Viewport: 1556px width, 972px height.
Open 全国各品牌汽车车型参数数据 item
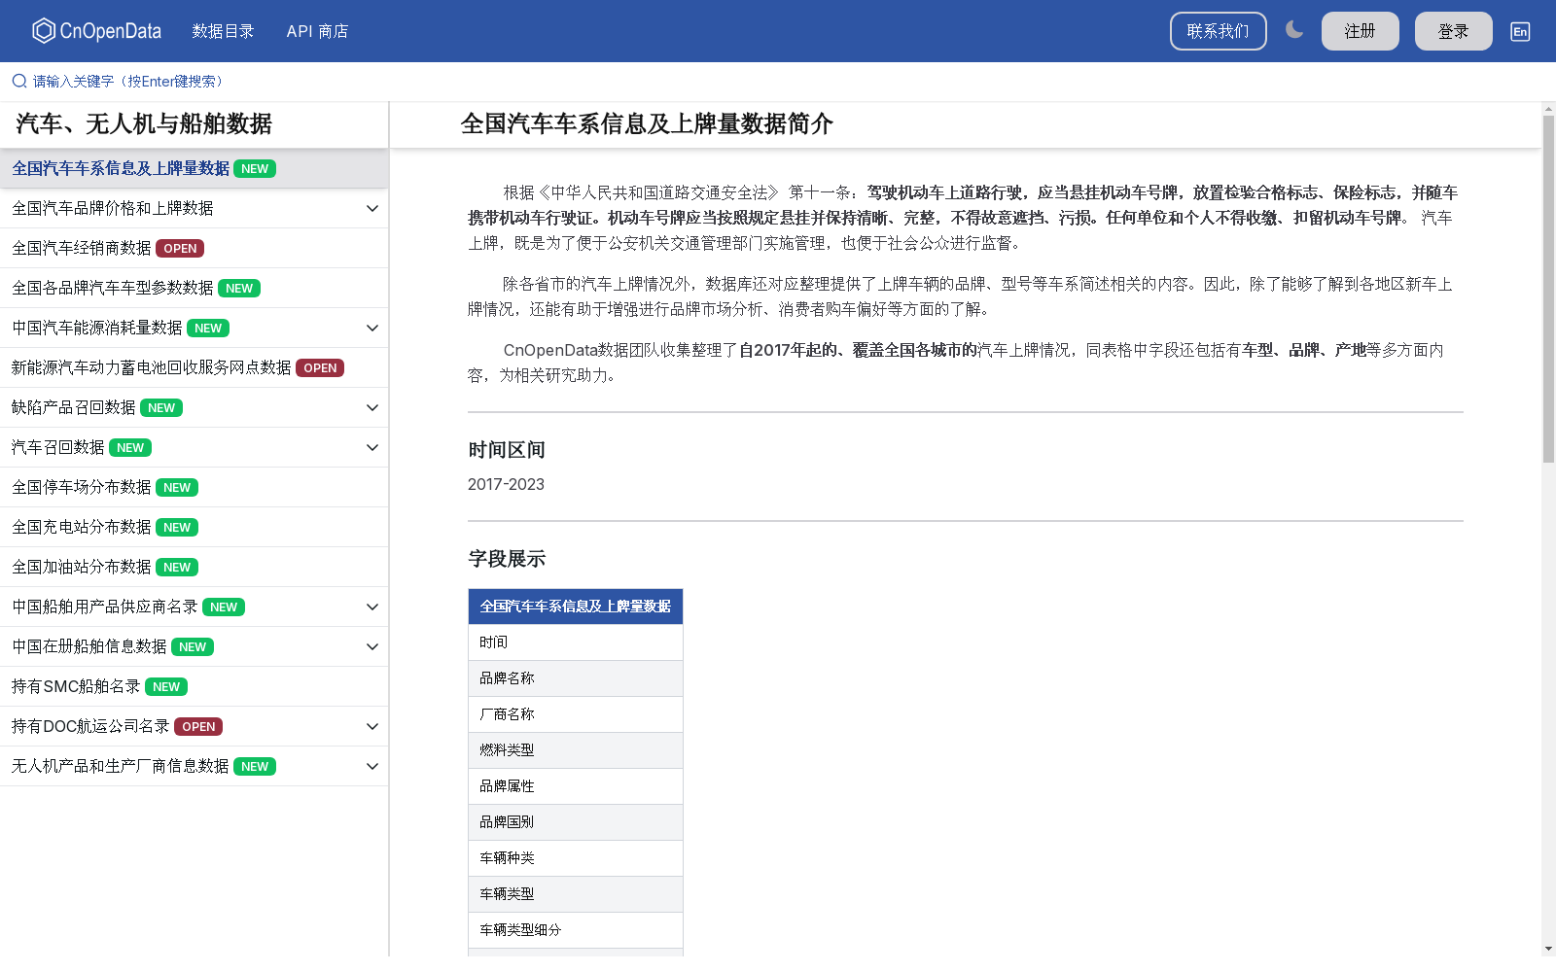(194, 288)
